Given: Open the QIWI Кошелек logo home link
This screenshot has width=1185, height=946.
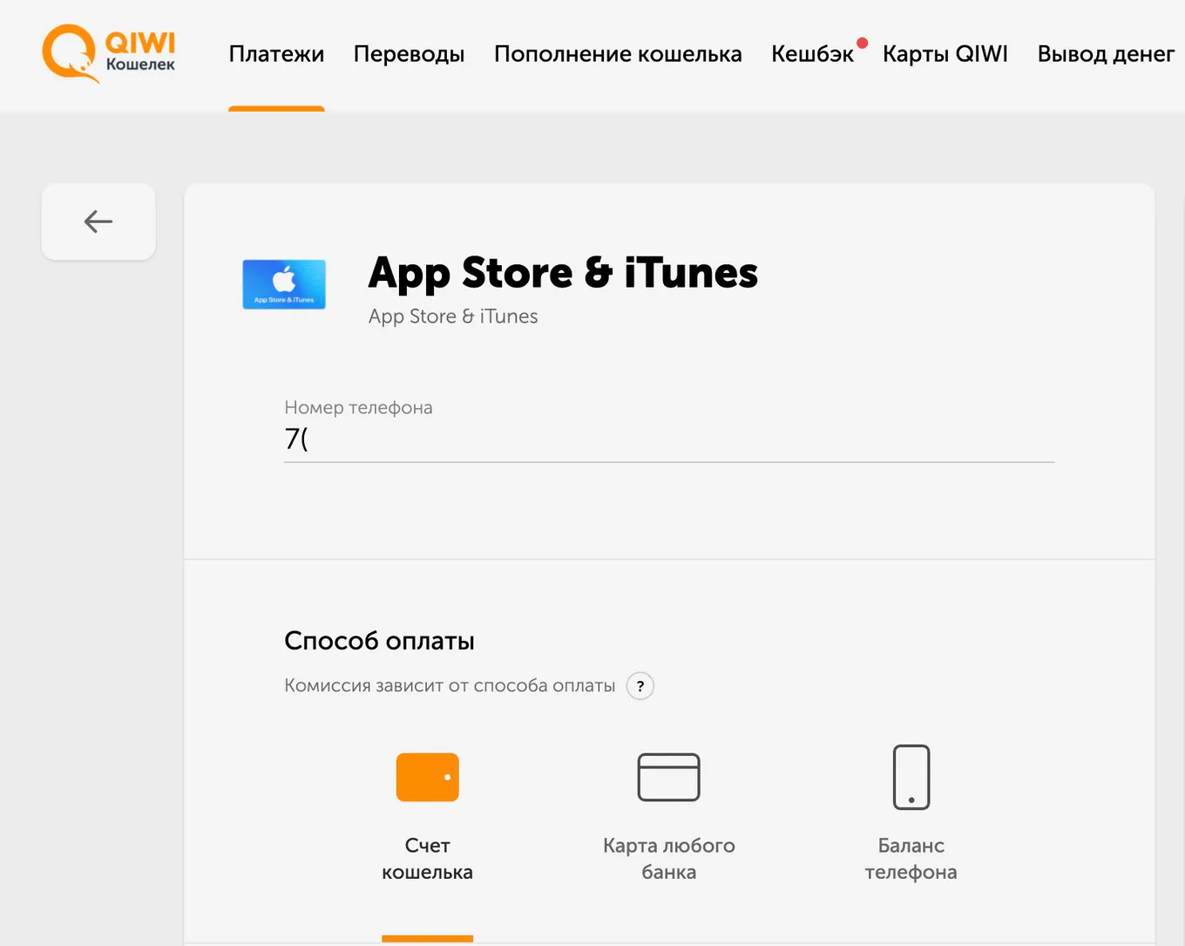Looking at the screenshot, I should click(x=109, y=53).
